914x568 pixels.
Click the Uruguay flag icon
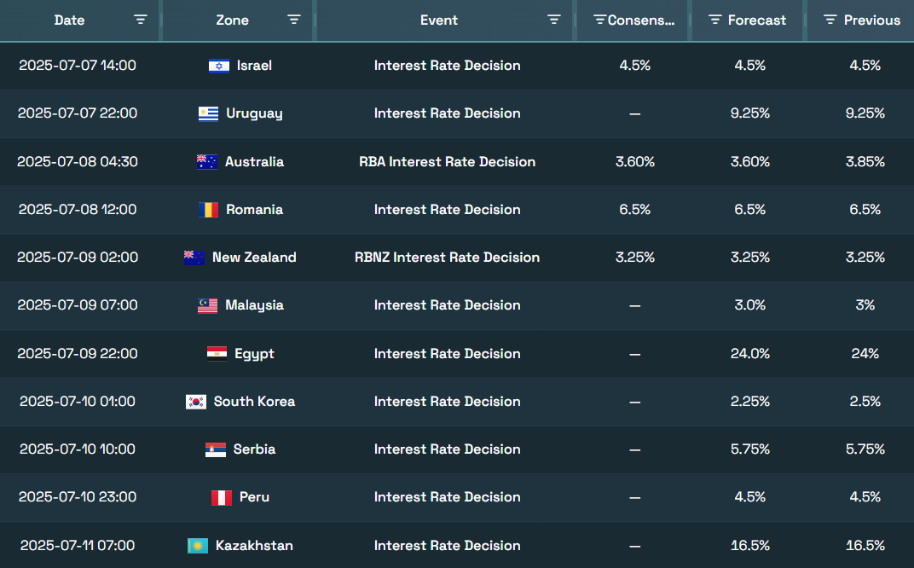[209, 113]
